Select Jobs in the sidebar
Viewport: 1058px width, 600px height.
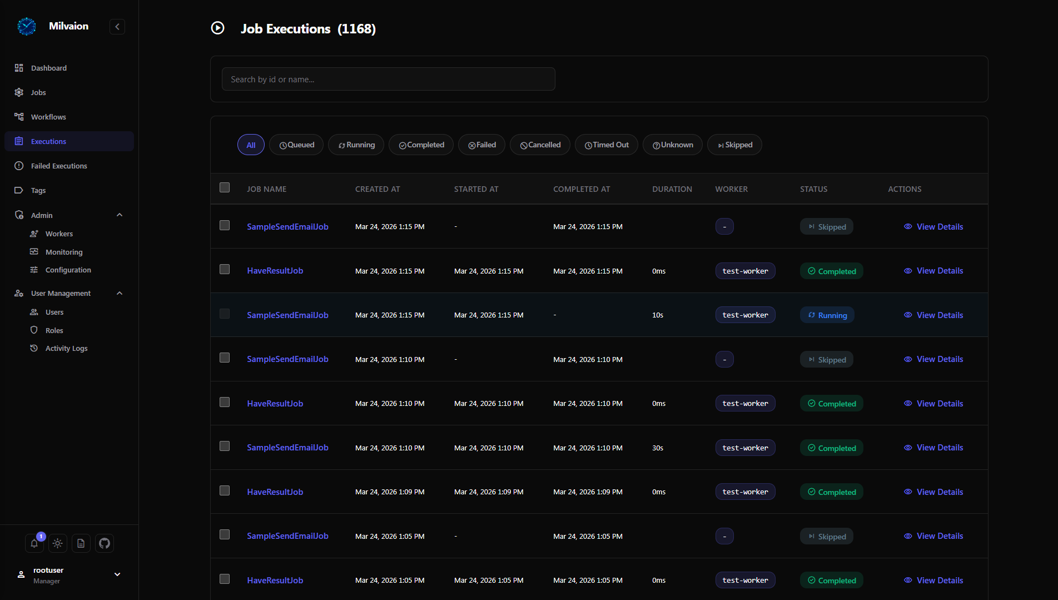pos(38,92)
